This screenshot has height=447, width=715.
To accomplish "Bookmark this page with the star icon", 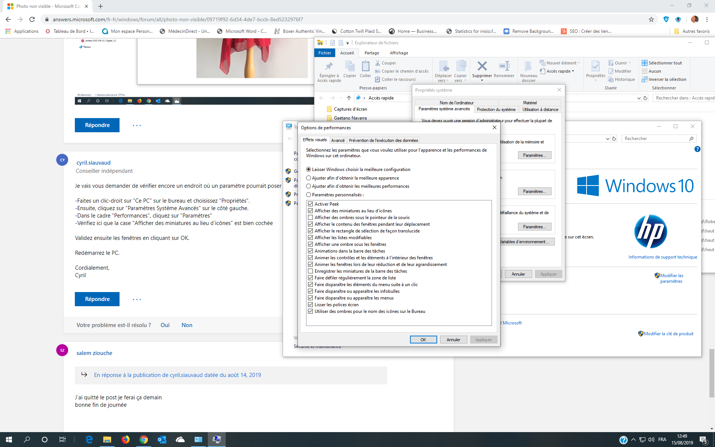I will (x=651, y=19).
